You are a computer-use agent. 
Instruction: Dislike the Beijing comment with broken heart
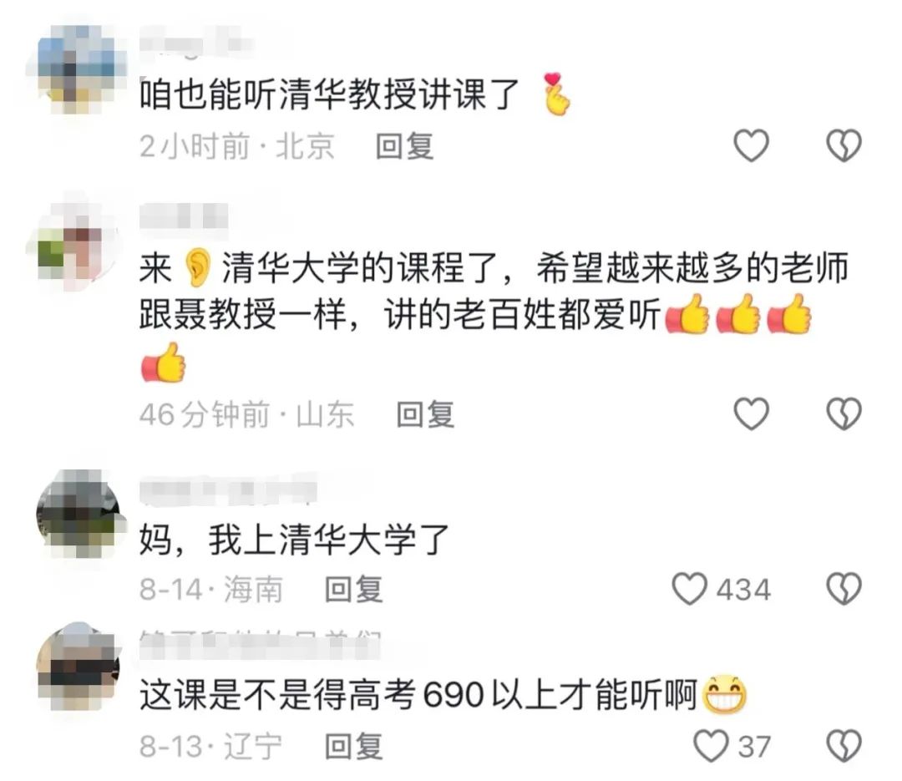click(844, 145)
